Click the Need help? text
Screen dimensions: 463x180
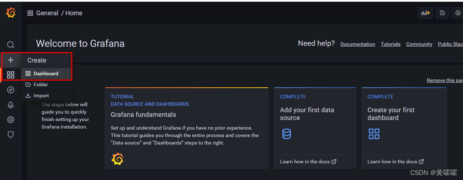click(316, 43)
